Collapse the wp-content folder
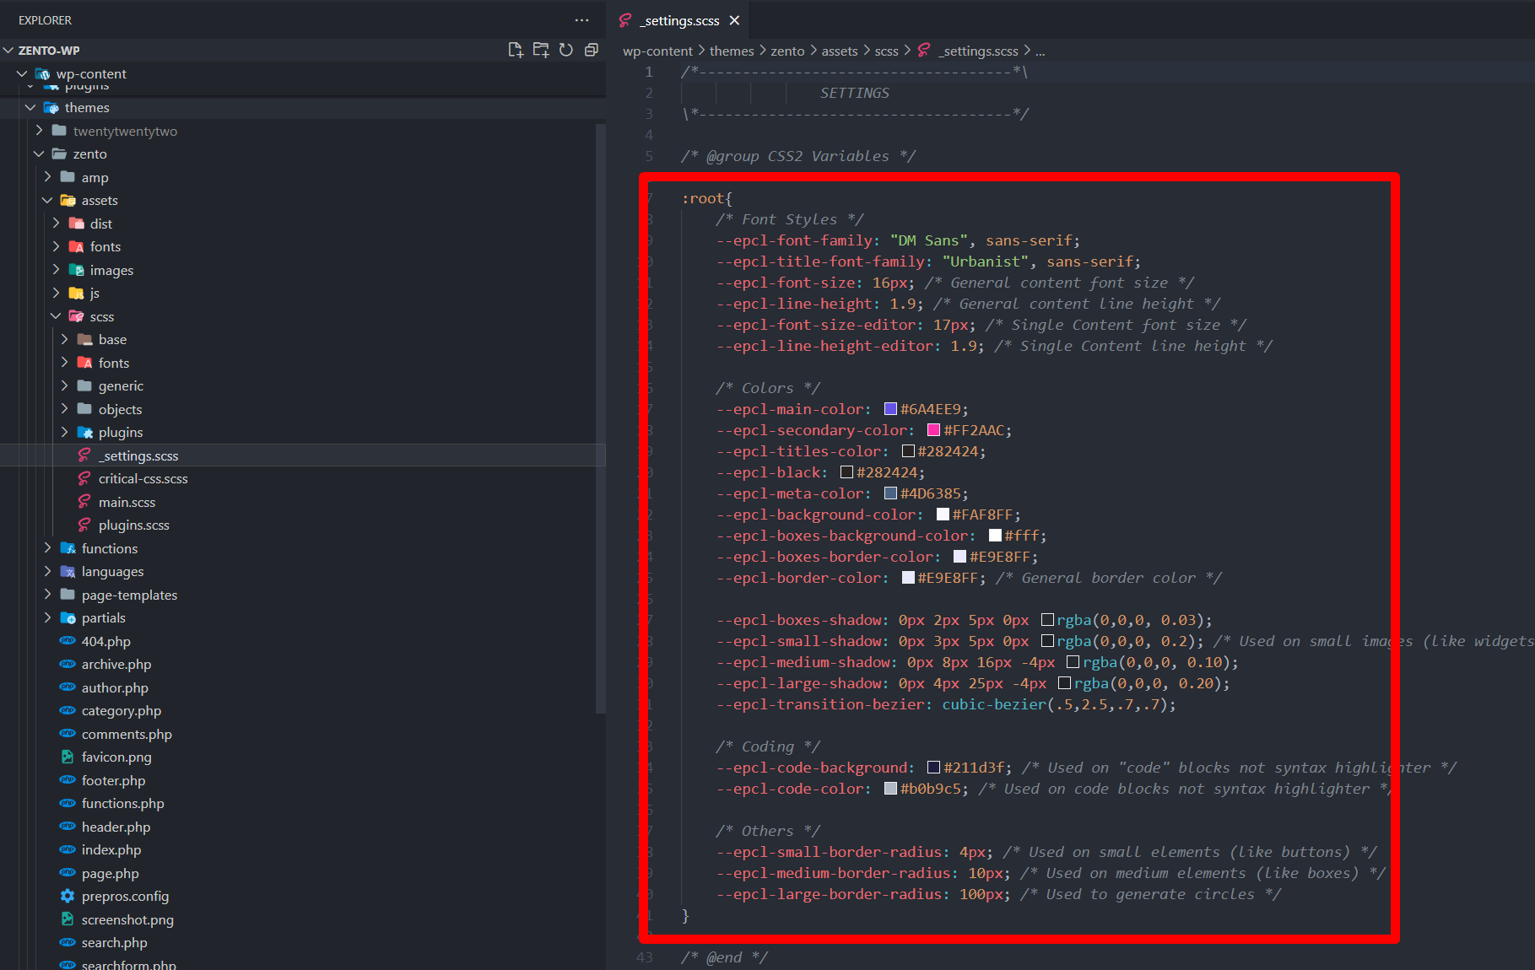Viewport: 1535px width, 970px height. 22,74
